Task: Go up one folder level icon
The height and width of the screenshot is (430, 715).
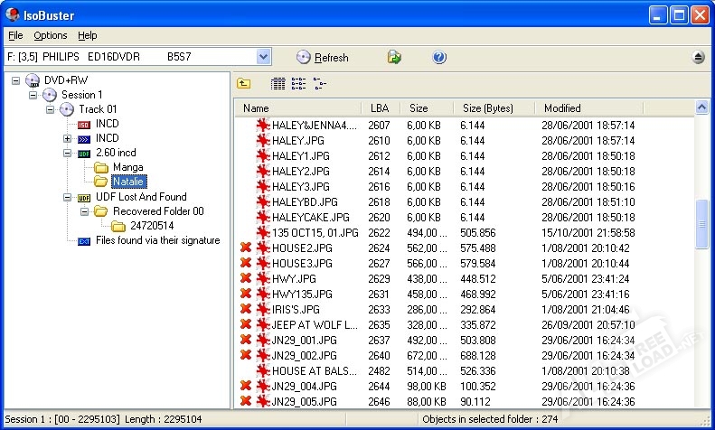Action: pos(244,84)
